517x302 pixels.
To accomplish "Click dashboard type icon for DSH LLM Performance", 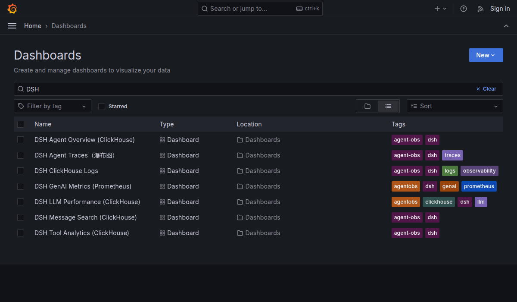I will pyautogui.click(x=162, y=202).
